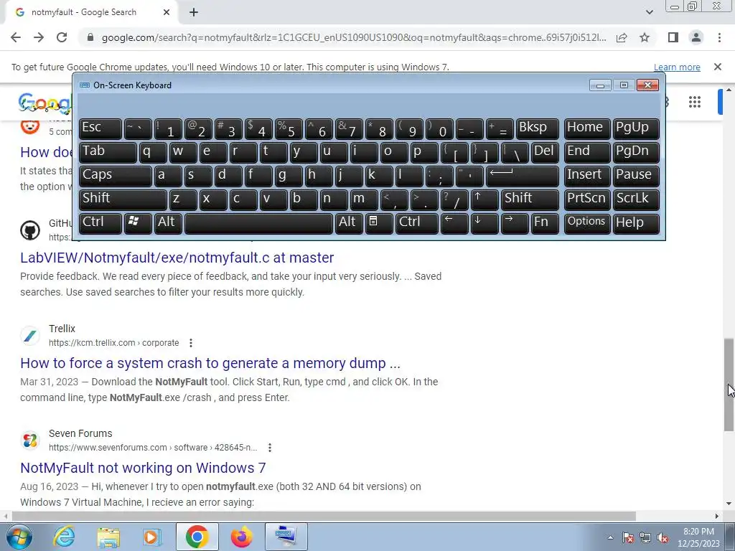Click the left arrow key on the keyboard

[454, 222]
